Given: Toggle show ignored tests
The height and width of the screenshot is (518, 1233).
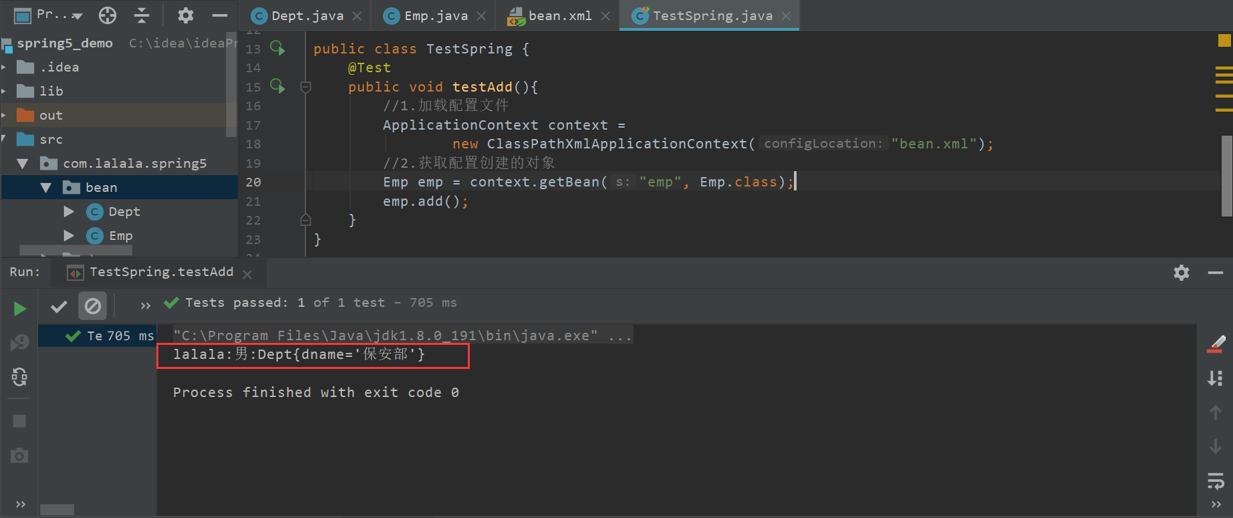Looking at the screenshot, I should [x=93, y=306].
